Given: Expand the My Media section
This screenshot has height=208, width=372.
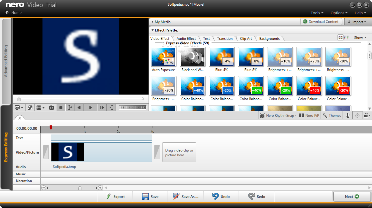Looking at the screenshot, I should click(161, 22).
